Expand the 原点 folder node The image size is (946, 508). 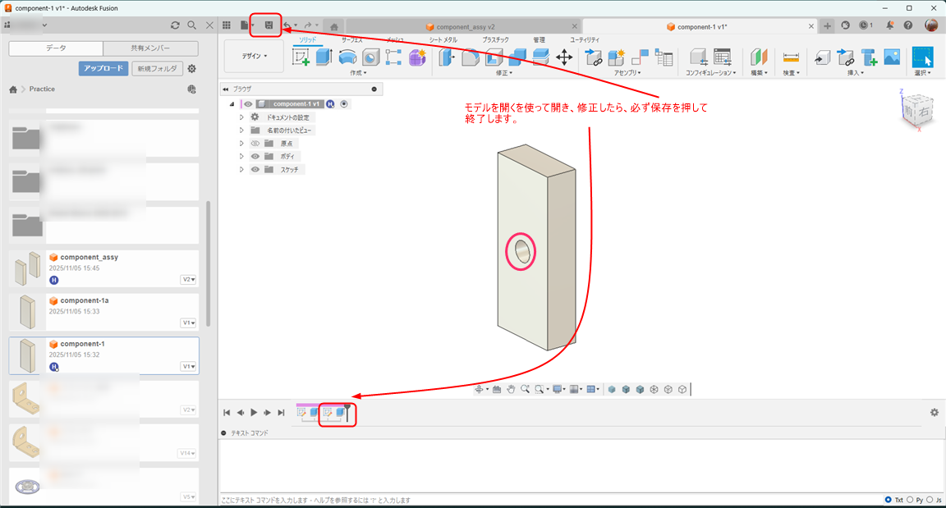click(x=241, y=144)
